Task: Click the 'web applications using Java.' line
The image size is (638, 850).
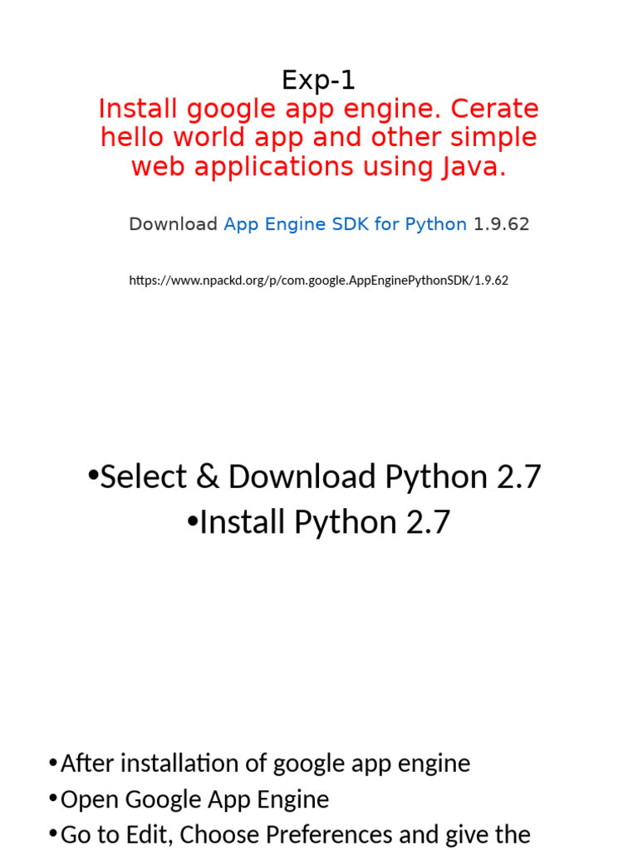Action: (318, 166)
